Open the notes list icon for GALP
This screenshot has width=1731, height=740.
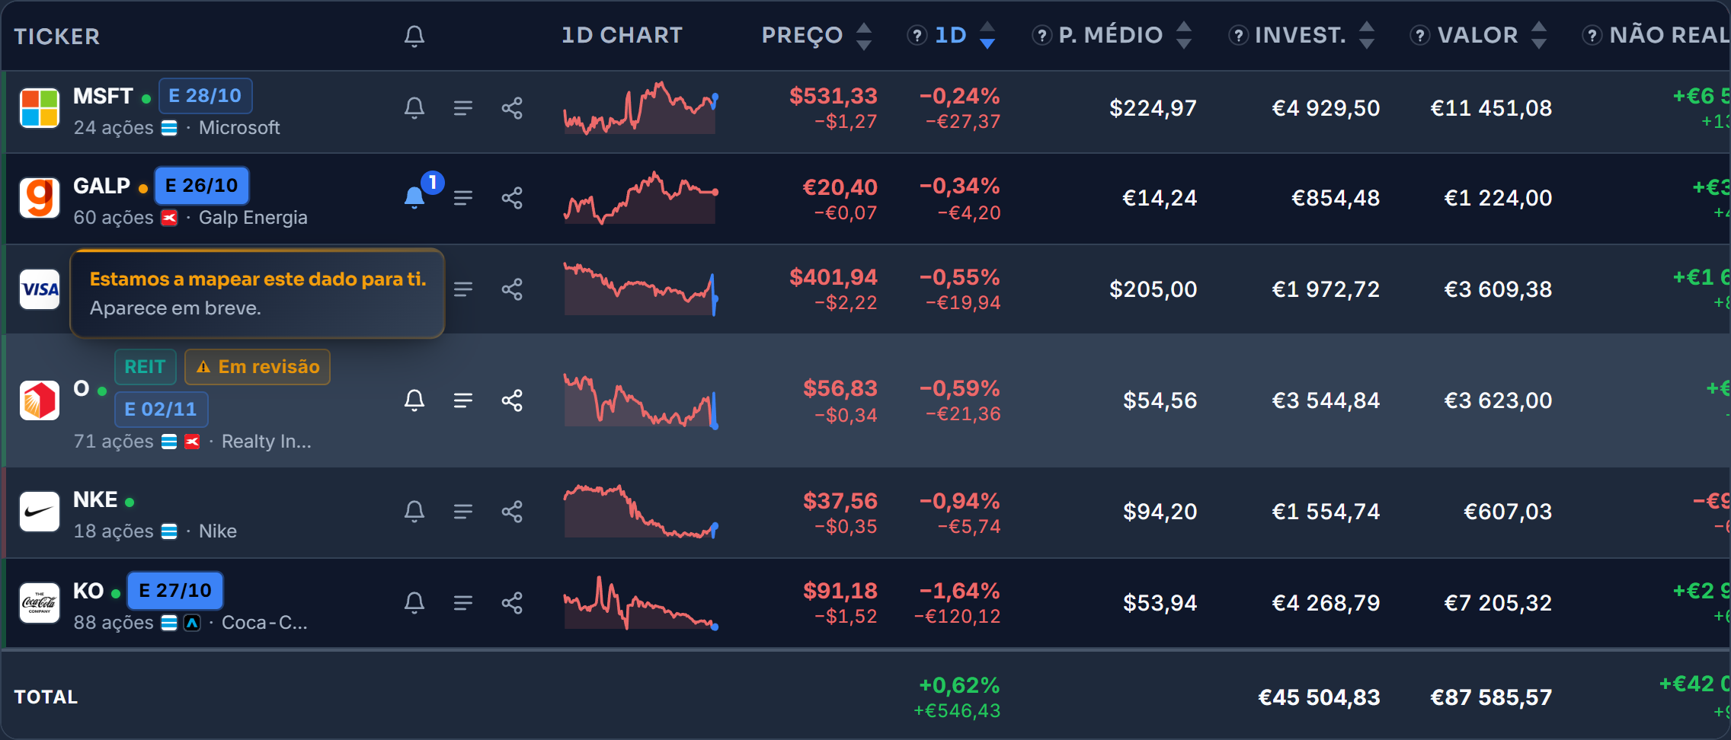pyautogui.click(x=463, y=198)
